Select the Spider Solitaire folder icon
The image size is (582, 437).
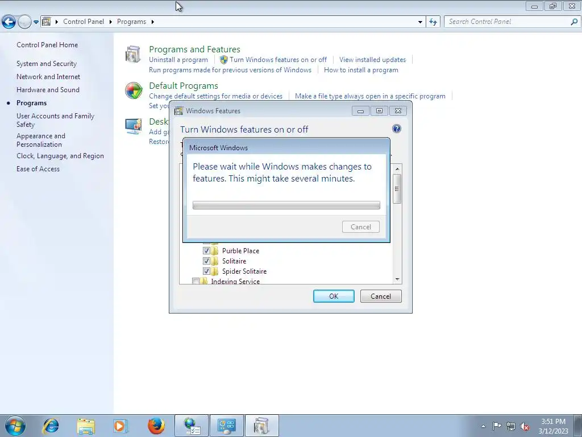pyautogui.click(x=214, y=271)
